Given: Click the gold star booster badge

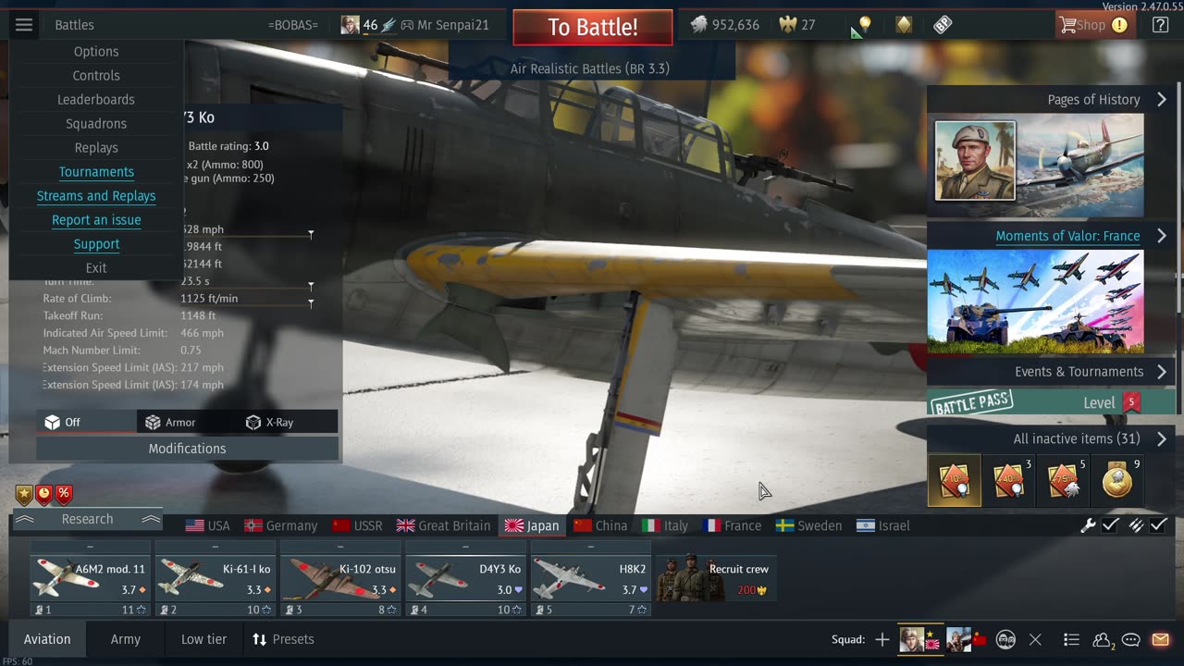Looking at the screenshot, I should 24,494.
